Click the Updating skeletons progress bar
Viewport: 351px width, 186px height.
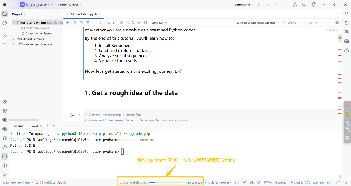click(166, 182)
